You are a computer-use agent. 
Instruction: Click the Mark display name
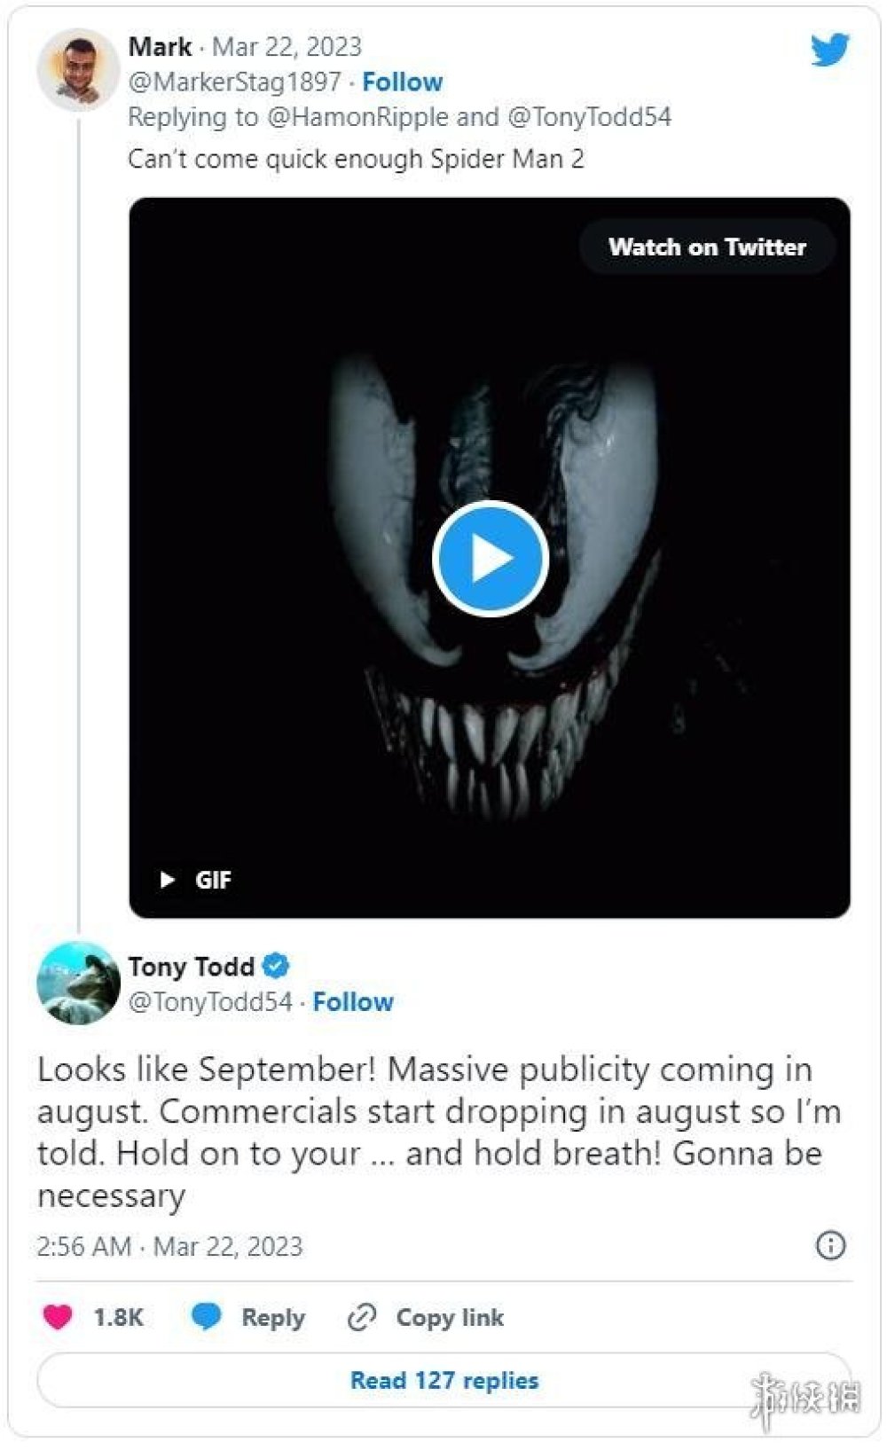(160, 46)
